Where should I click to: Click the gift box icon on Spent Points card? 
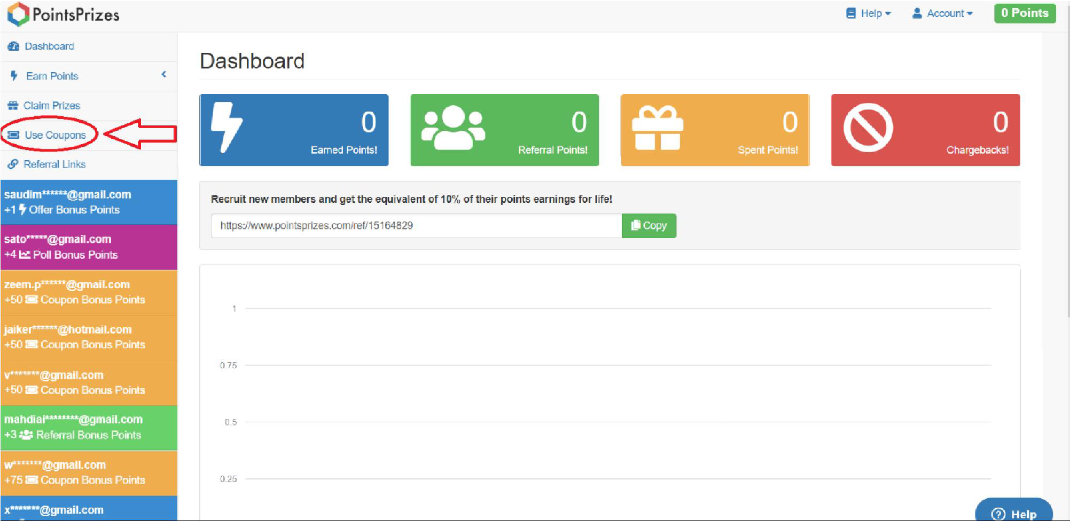click(x=658, y=128)
